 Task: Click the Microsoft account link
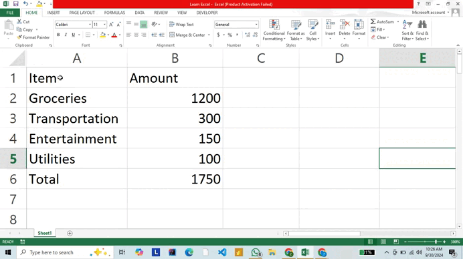[428, 13]
